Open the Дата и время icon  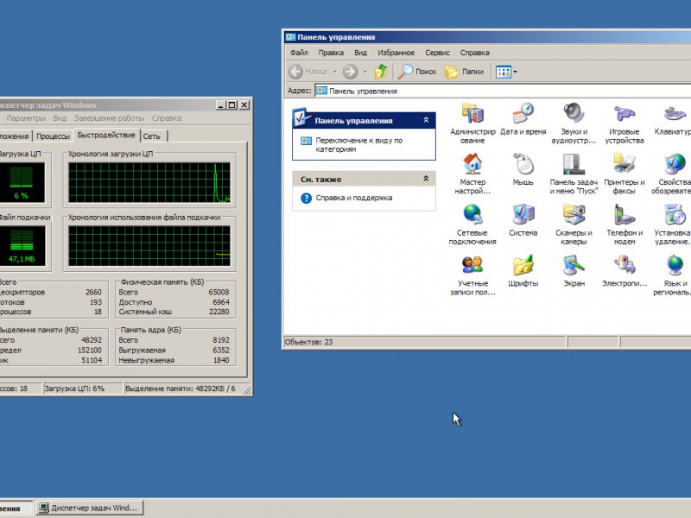[523, 114]
